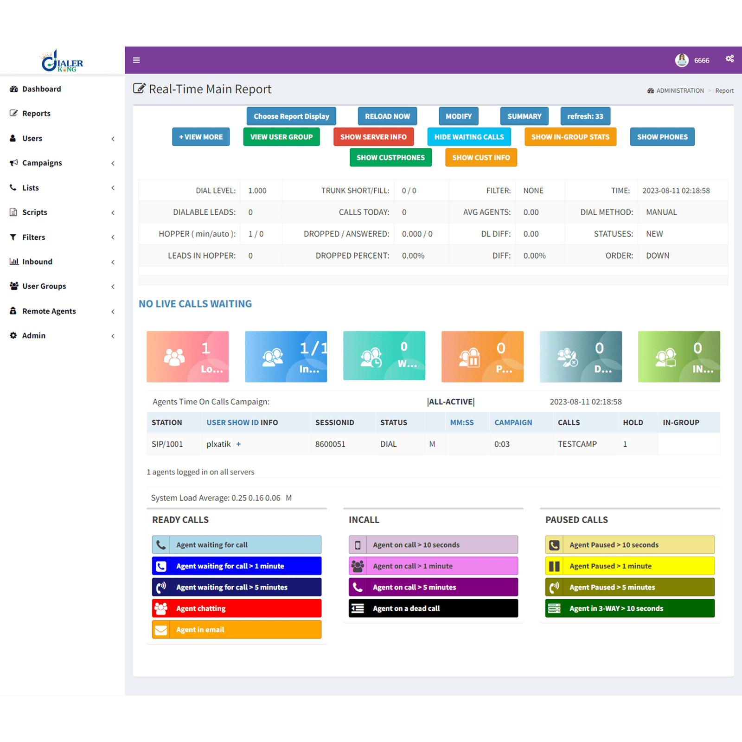Click the orange paused agents card icon
The width and height of the screenshot is (742, 742).
(469, 357)
